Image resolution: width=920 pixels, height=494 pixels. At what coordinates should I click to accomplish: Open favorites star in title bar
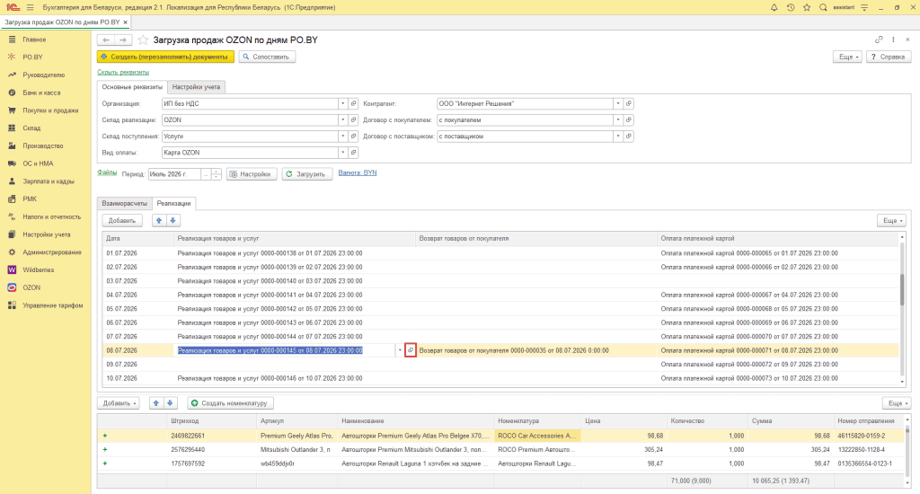click(807, 7)
